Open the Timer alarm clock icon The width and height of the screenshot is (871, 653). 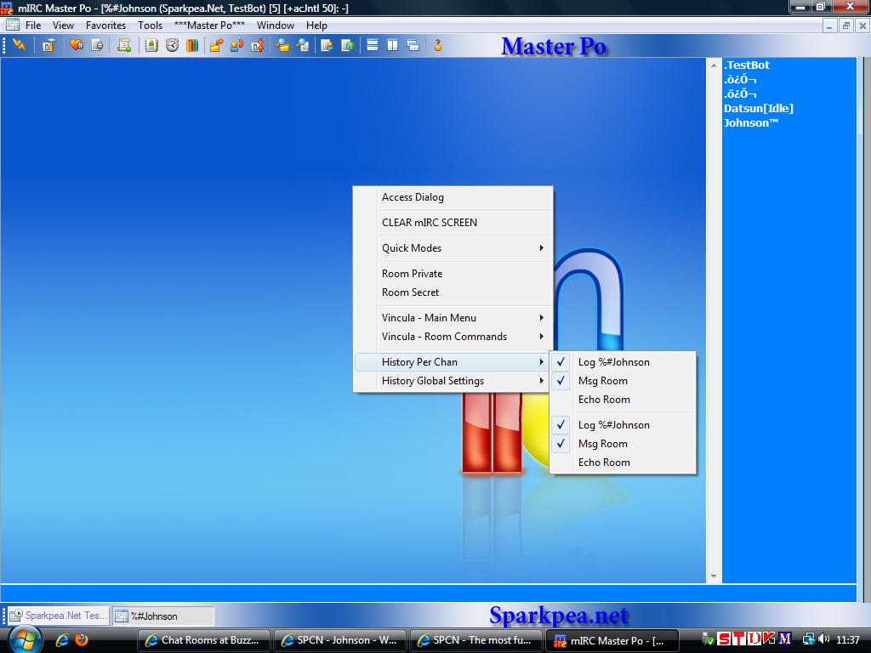pyautogui.click(x=172, y=45)
